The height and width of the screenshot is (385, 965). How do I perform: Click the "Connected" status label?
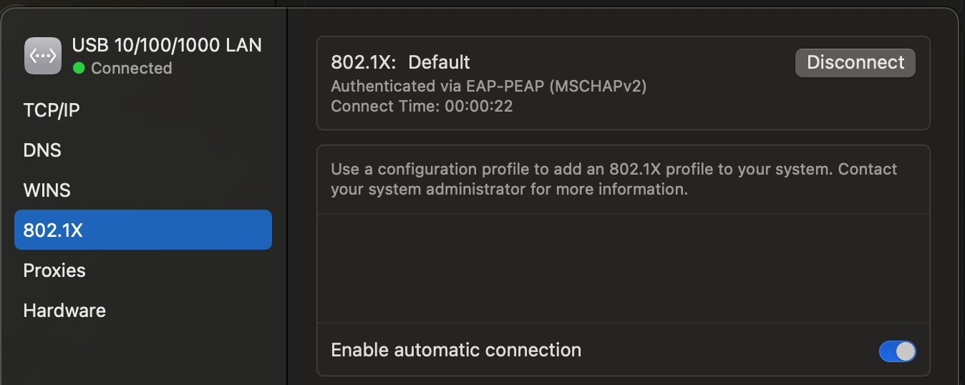pyautogui.click(x=132, y=68)
